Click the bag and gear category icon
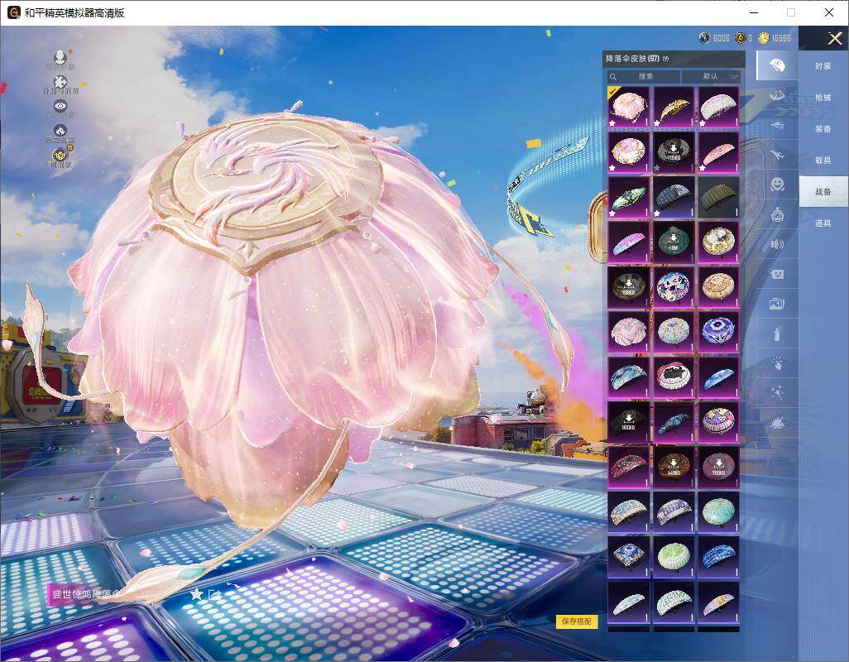 [x=777, y=95]
